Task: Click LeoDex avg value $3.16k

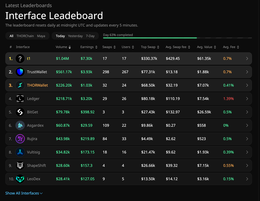Action: coord(203,179)
